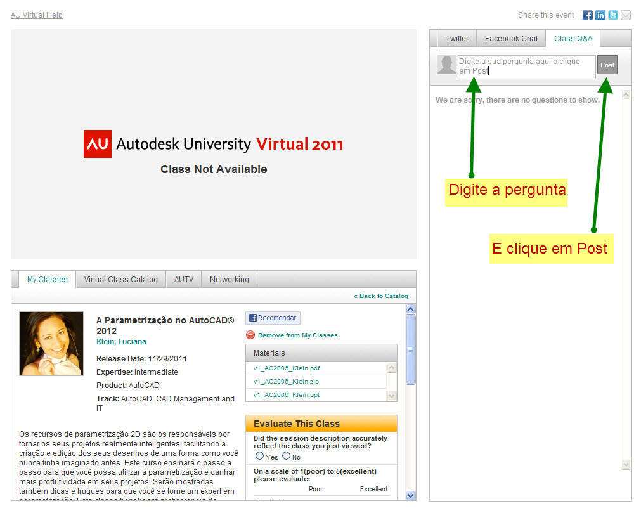Open the AUTV tab

click(x=184, y=279)
